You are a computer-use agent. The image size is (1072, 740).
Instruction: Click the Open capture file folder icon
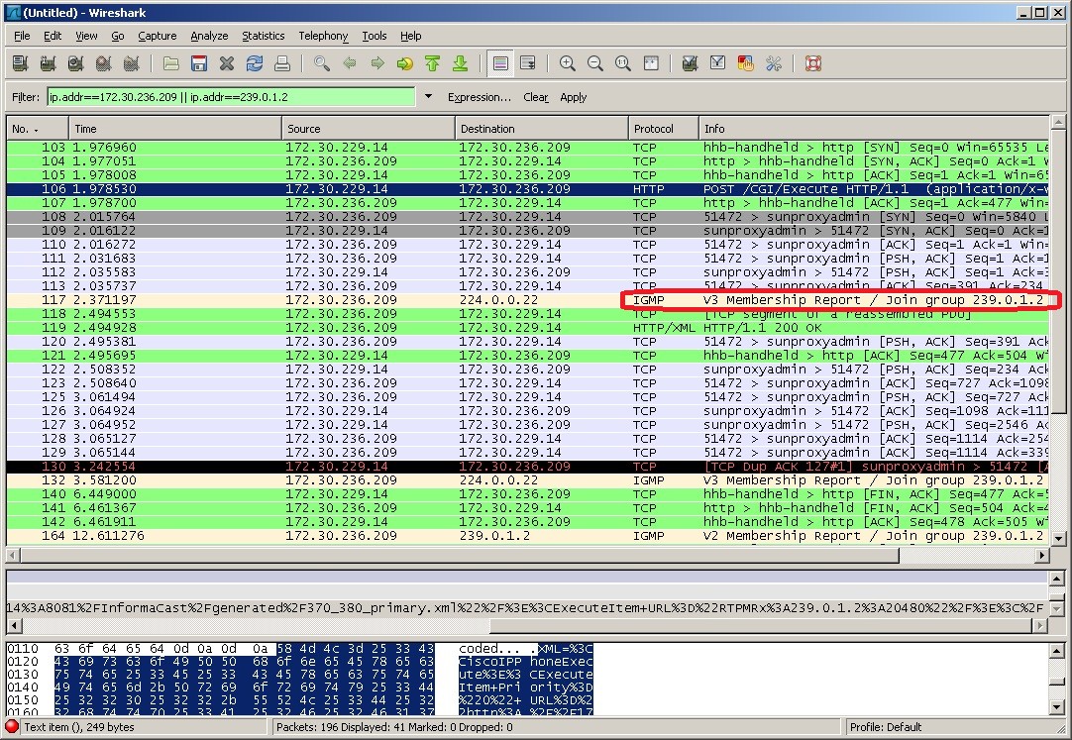171,63
